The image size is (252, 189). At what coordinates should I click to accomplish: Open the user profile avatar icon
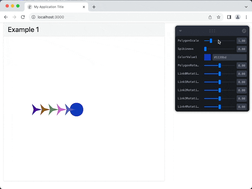[238, 17]
